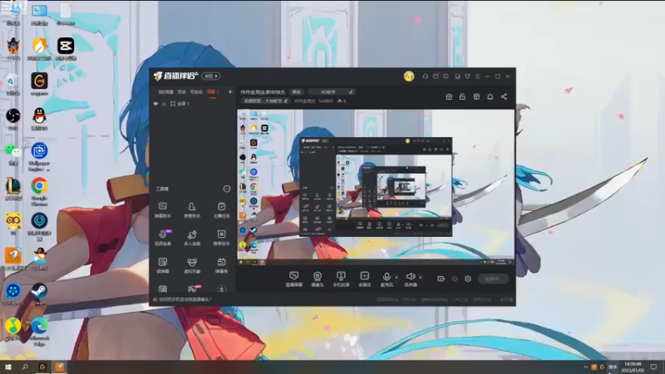Open the message icon with red dot
The width and height of the screenshot is (665, 374).
click(x=436, y=76)
